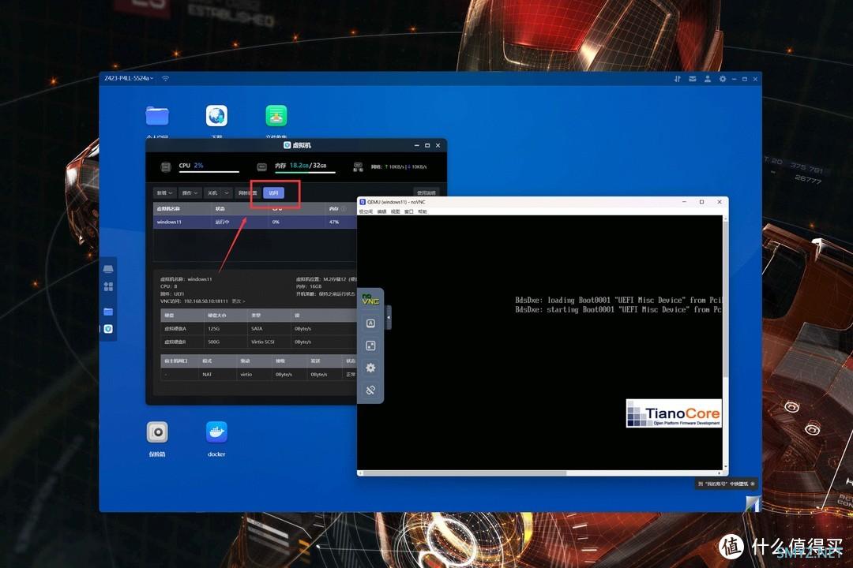Click the CPU usage progress bar
This screenshot has width=853, height=568.
tap(209, 172)
